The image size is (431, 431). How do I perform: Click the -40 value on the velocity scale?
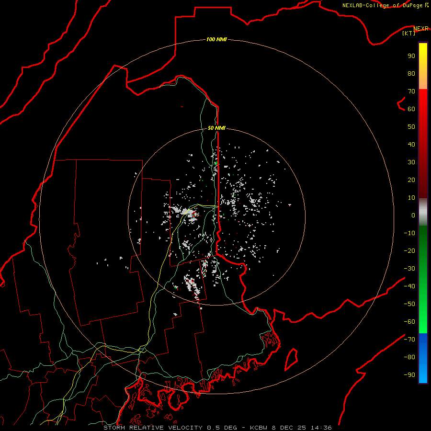(409, 286)
